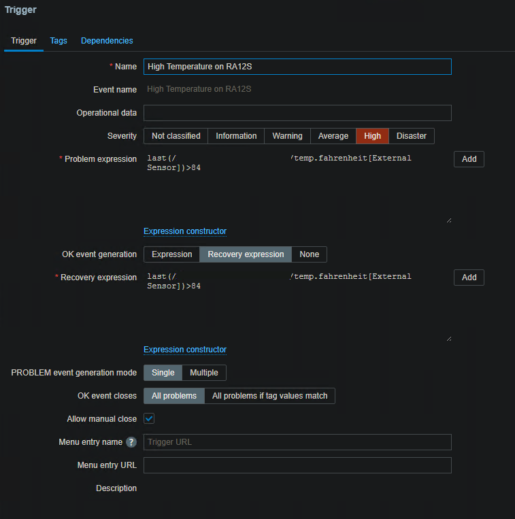Select the Trigger tab
Image resolution: width=515 pixels, height=519 pixels.
pos(24,41)
